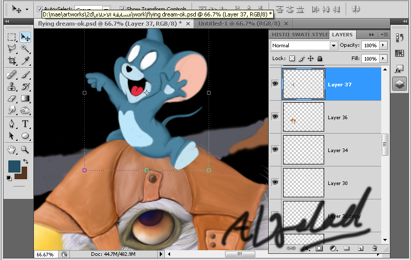Select the Ellipse shape tool

click(25, 136)
